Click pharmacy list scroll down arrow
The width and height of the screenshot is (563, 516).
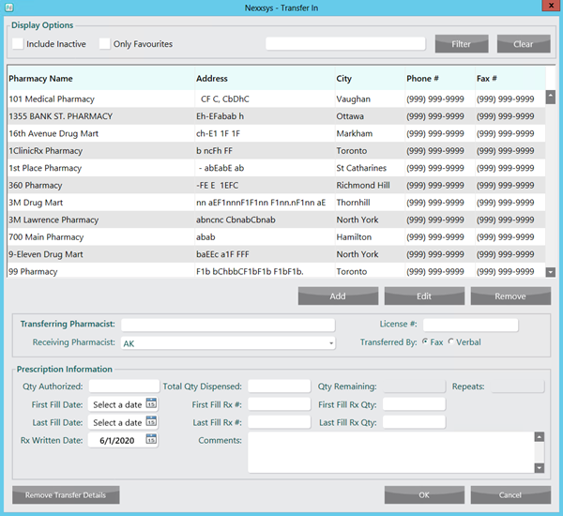[551, 272]
